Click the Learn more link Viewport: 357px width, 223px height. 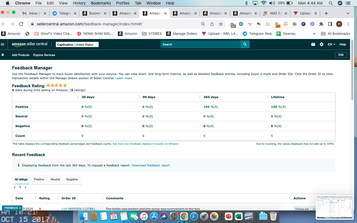[x=124, y=78]
